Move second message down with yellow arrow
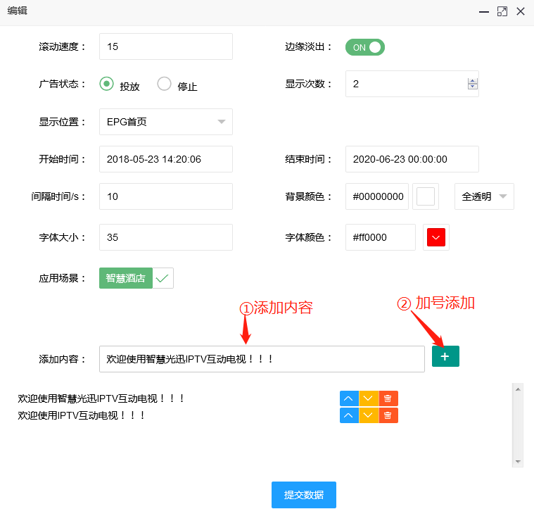 click(x=369, y=415)
